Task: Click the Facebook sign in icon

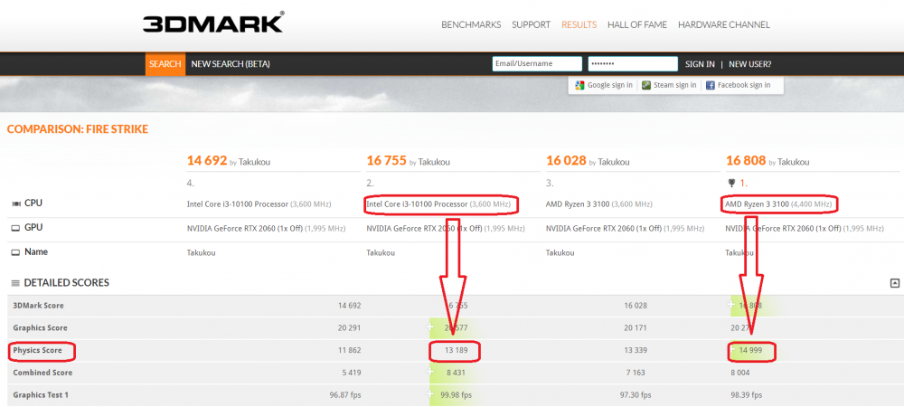Action: click(711, 85)
